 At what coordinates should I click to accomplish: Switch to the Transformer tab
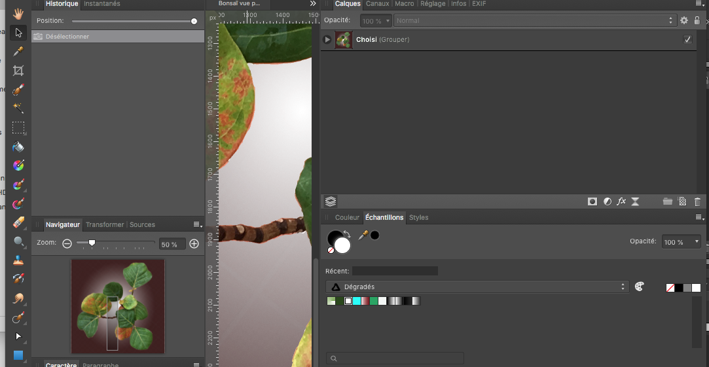pos(105,224)
